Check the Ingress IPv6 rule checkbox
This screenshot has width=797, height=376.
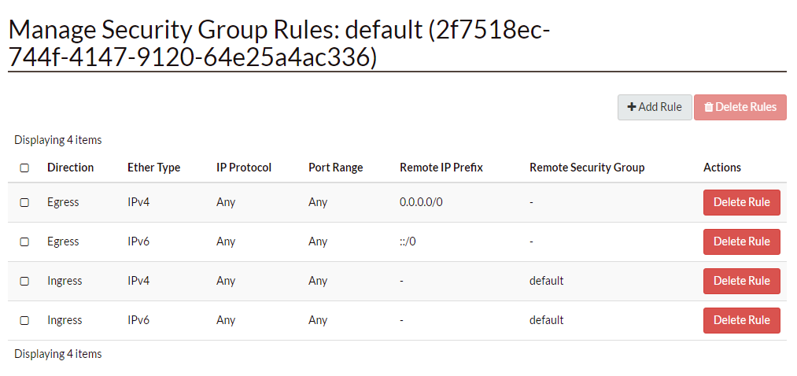pos(24,320)
